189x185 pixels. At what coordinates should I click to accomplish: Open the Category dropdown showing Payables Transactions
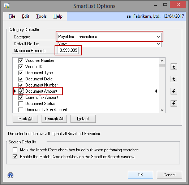[109, 37]
